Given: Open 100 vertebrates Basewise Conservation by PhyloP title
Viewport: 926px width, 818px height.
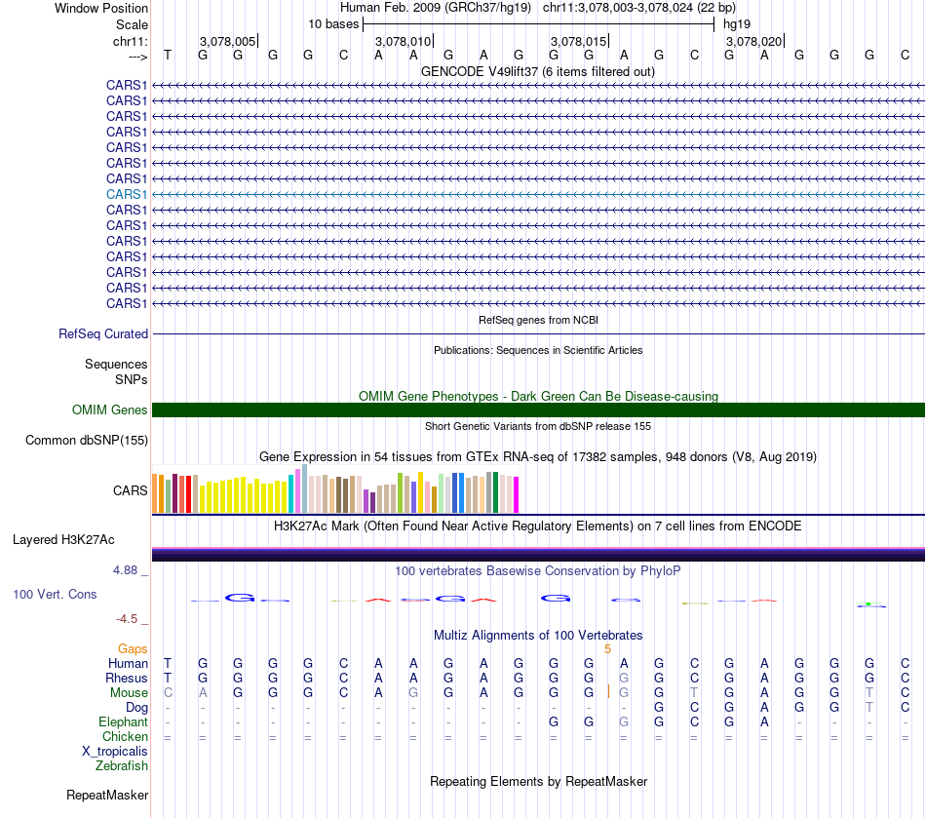Looking at the screenshot, I should [x=538, y=571].
